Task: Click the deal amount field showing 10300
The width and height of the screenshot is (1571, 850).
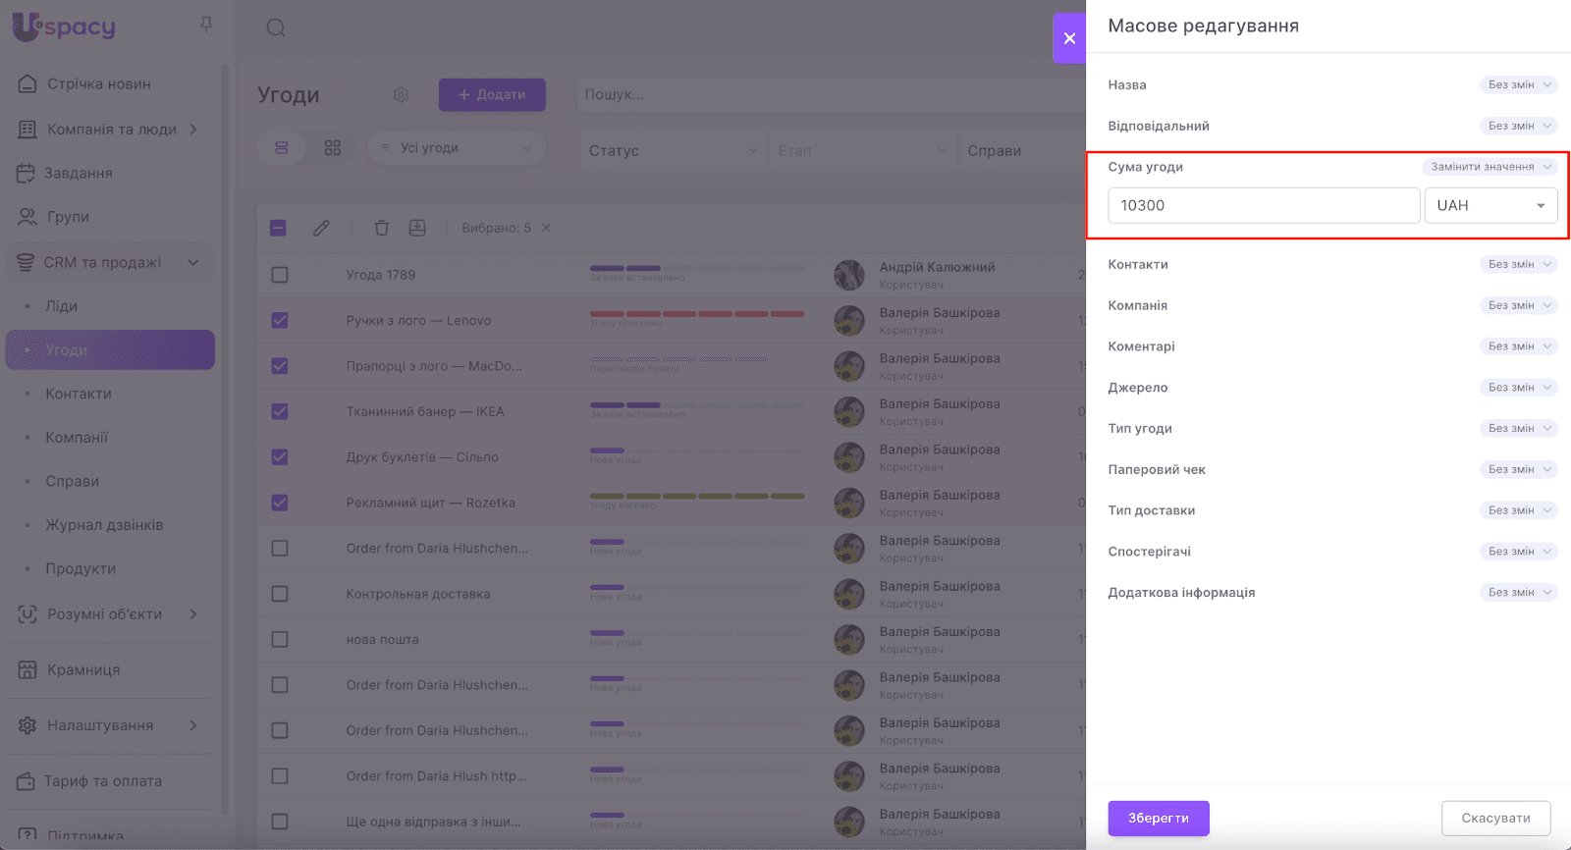Action: pos(1263,205)
